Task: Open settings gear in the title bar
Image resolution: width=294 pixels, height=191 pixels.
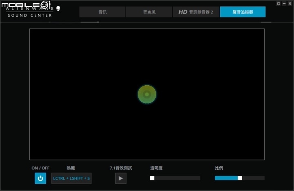Action: coord(278,4)
